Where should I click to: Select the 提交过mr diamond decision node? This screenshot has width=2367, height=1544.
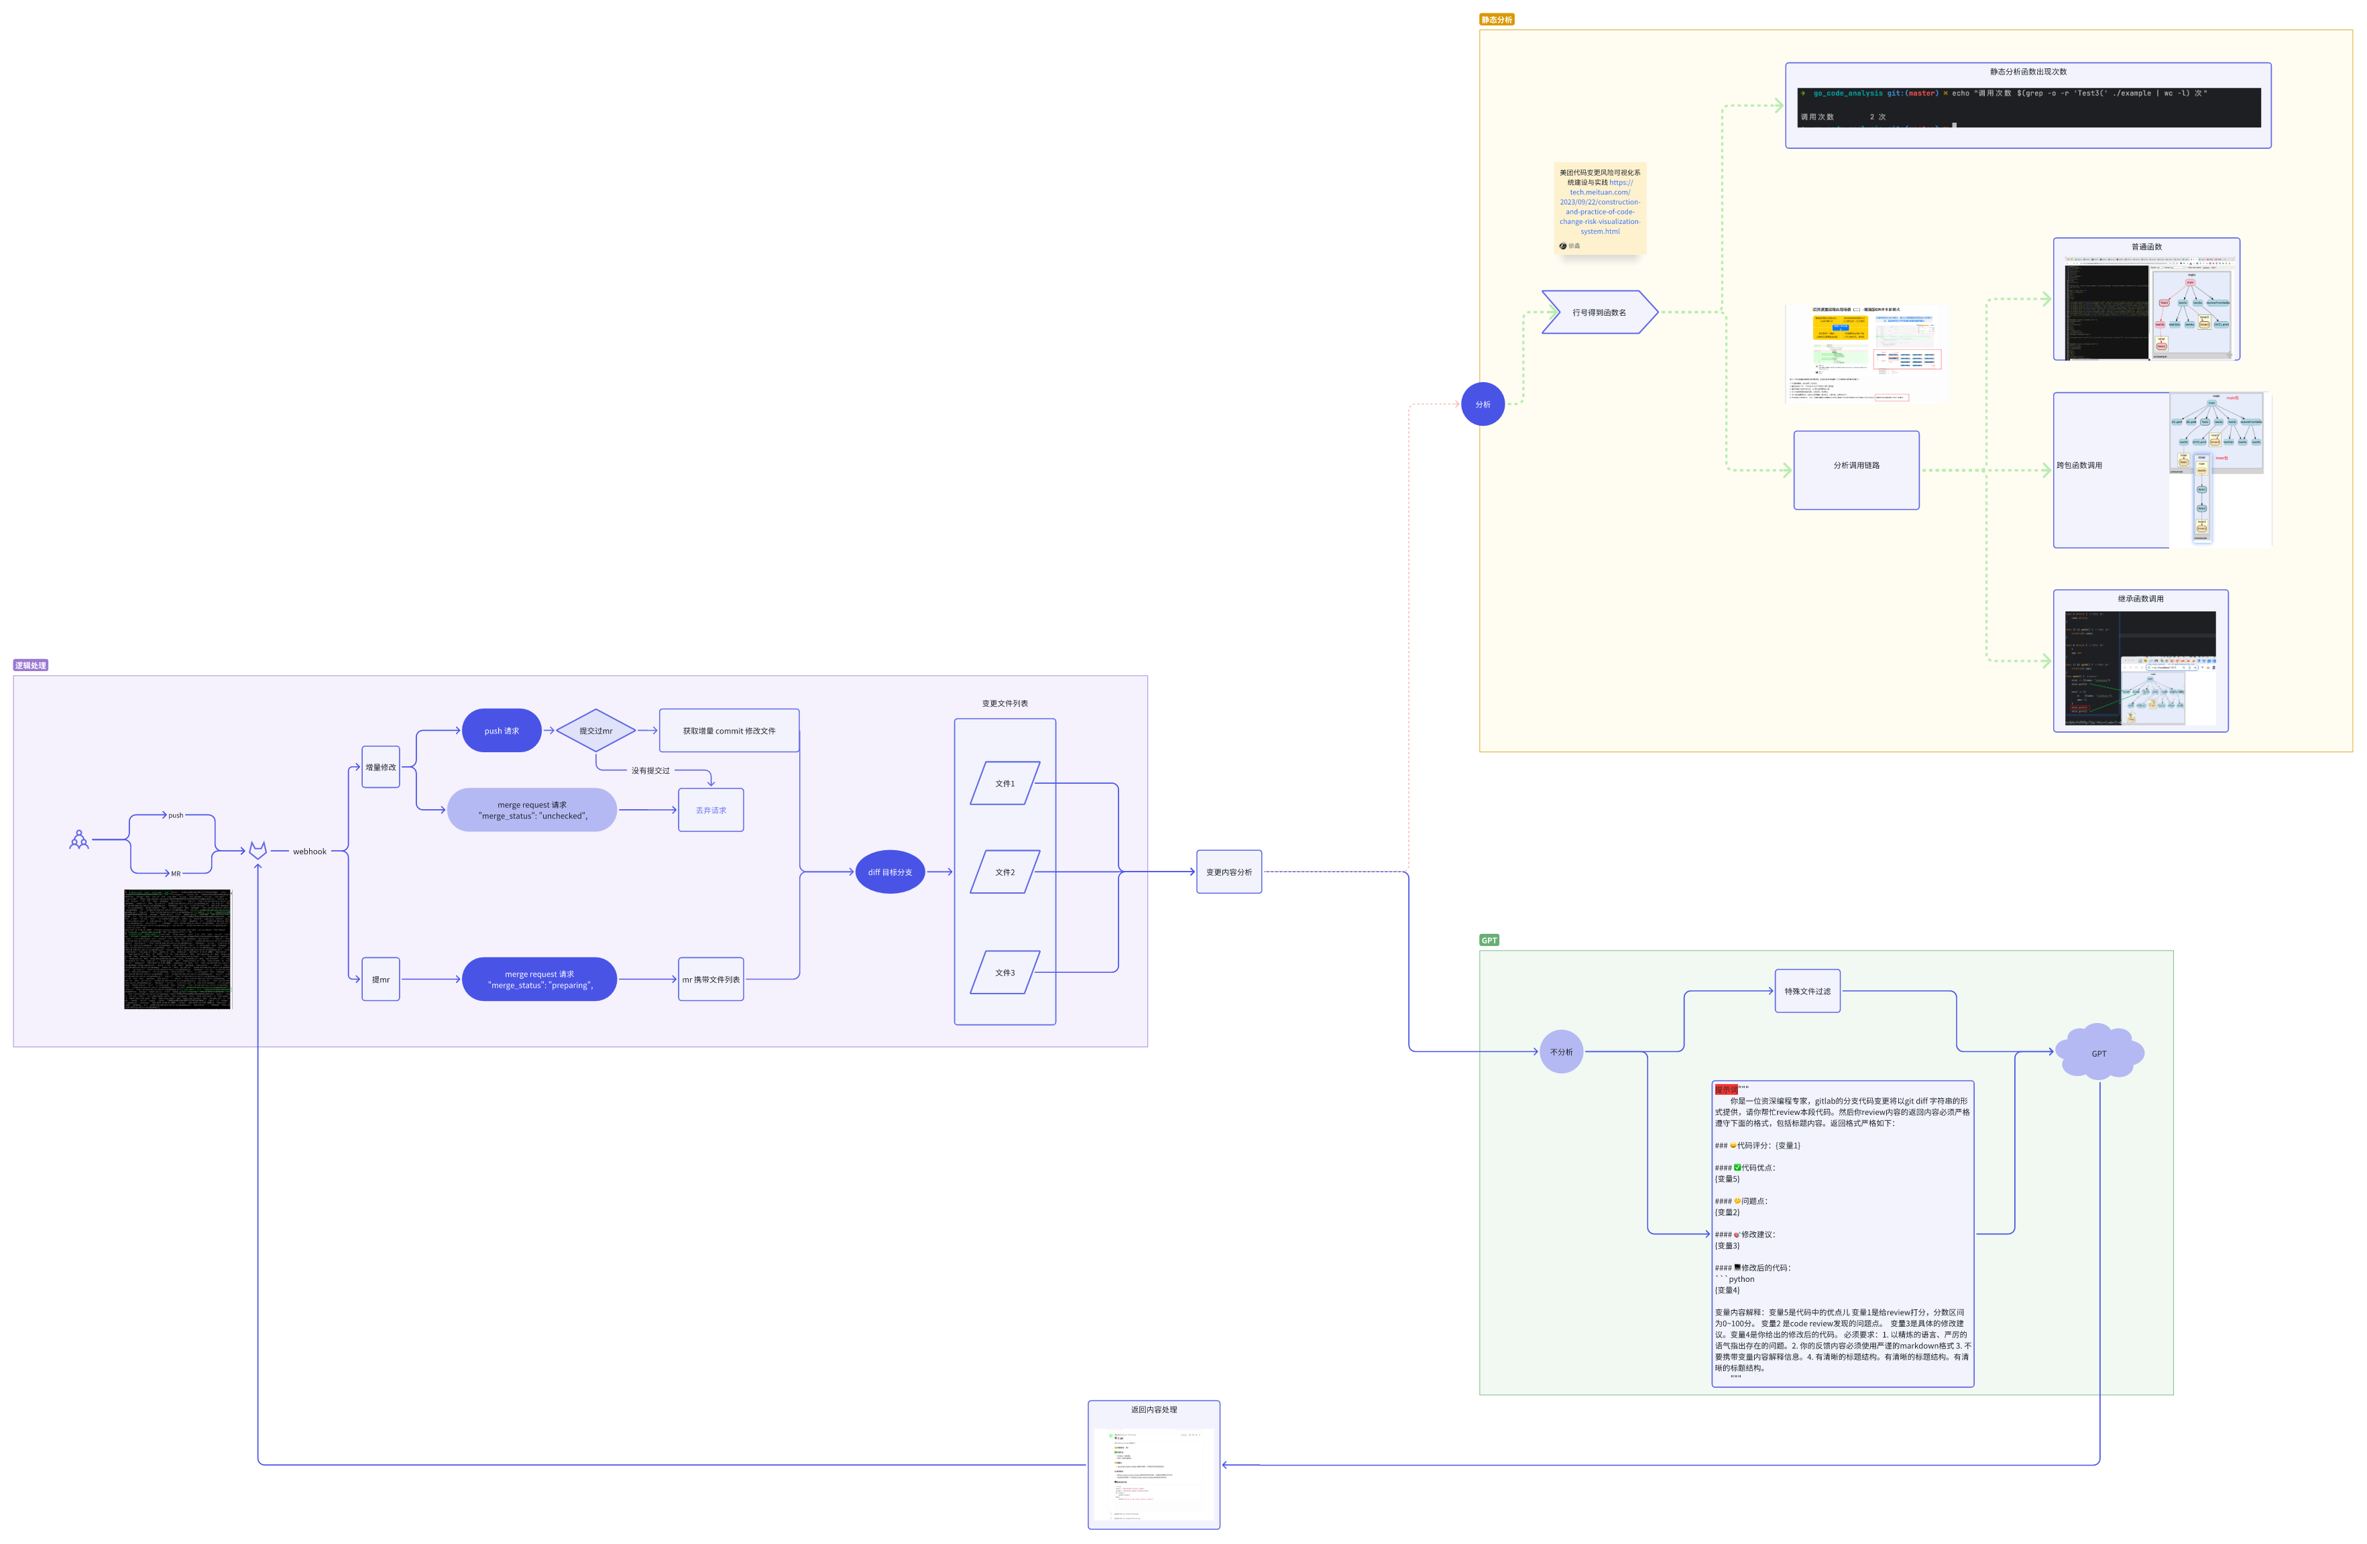[x=595, y=731]
